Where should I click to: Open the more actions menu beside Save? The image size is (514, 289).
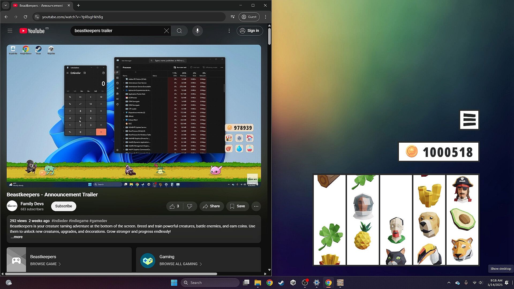coord(256,206)
